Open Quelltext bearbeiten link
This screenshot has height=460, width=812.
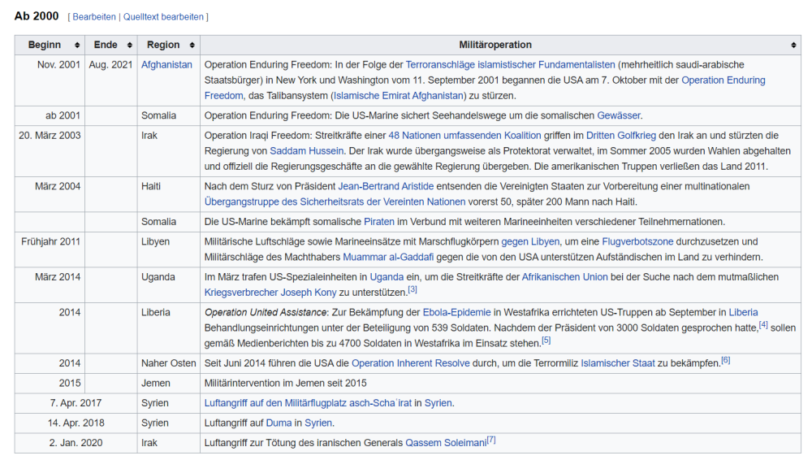162,17
